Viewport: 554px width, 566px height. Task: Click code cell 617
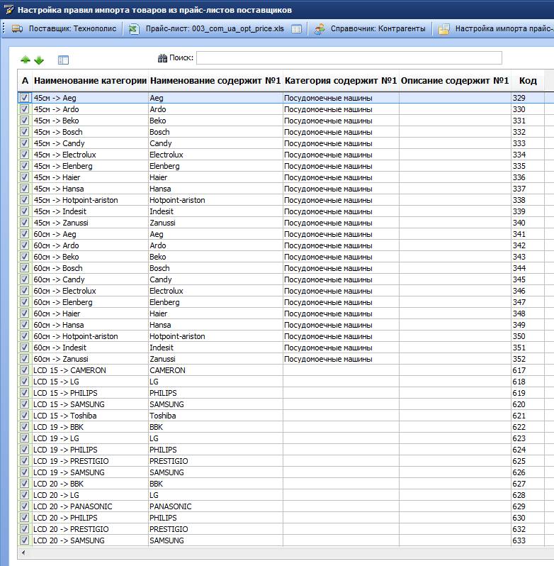pos(528,370)
